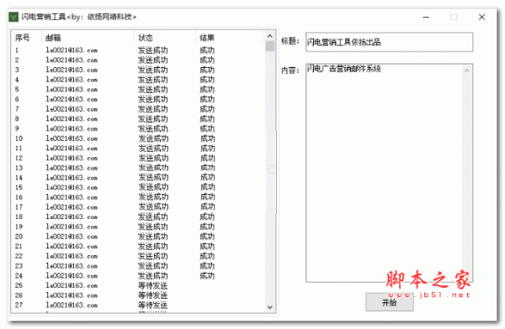Maximize the 闪电营销工具 window
505x329 pixels.
pyautogui.click(x=454, y=17)
